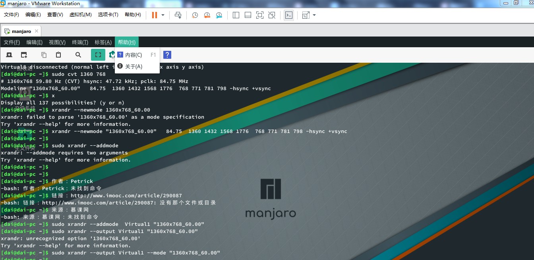Toggle terminal fullscreen button
This screenshot has width=534, height=260.
point(98,55)
